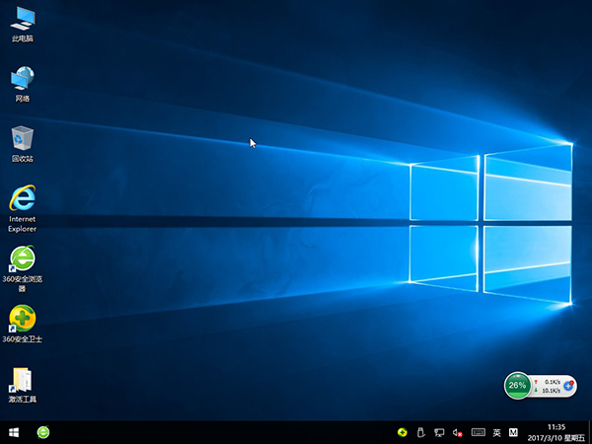Screen dimensions: 592x444
Task: Open the touch keyboard tray icon
Action: point(478,432)
